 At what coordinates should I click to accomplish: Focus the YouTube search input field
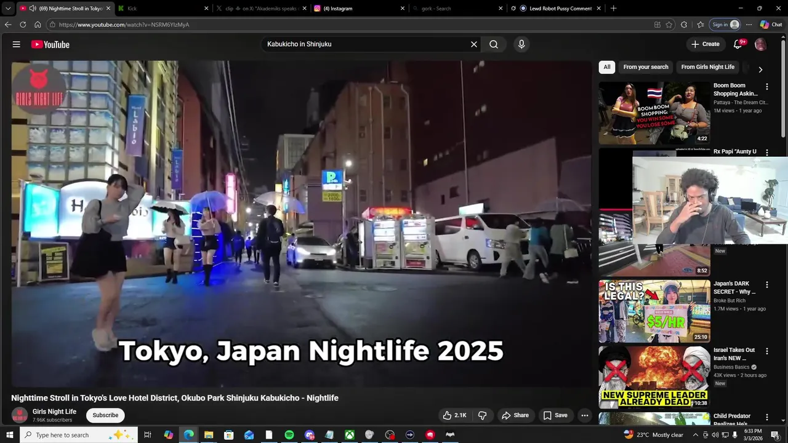[366, 44]
